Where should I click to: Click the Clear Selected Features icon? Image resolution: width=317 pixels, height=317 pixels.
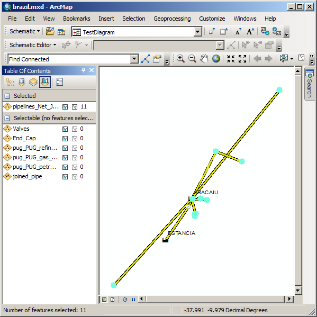(301, 58)
